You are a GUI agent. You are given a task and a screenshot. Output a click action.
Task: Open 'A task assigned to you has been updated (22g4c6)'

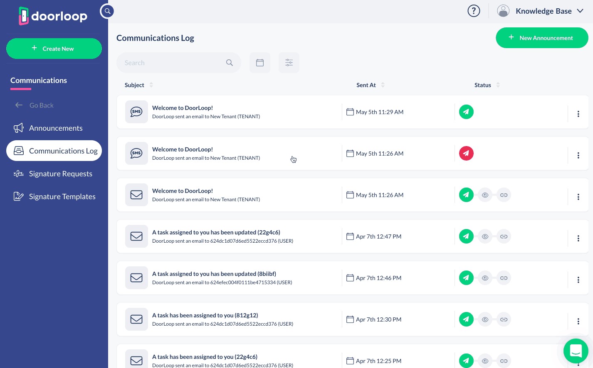pyautogui.click(x=216, y=232)
